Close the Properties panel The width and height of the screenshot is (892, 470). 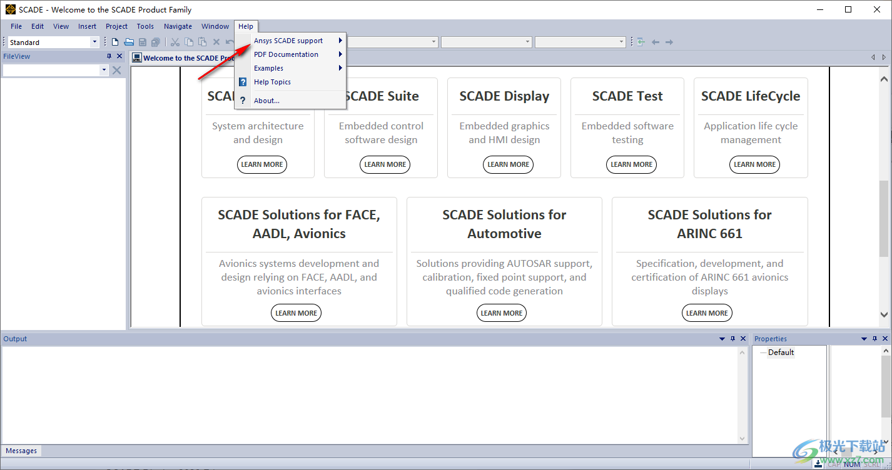coord(885,339)
